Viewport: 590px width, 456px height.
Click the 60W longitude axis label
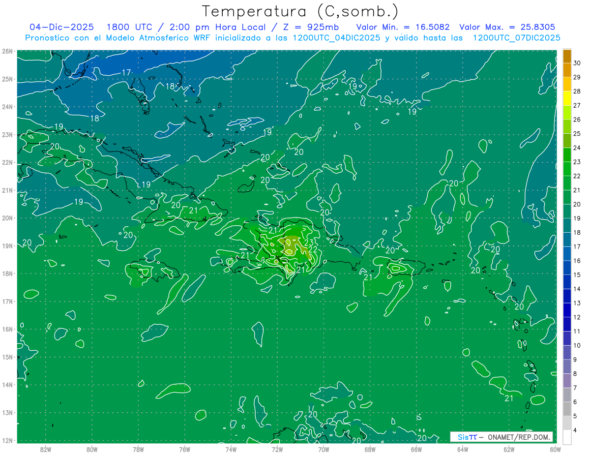pyautogui.click(x=555, y=449)
